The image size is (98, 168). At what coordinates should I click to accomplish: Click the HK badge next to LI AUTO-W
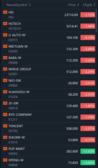(x=5, y=35)
